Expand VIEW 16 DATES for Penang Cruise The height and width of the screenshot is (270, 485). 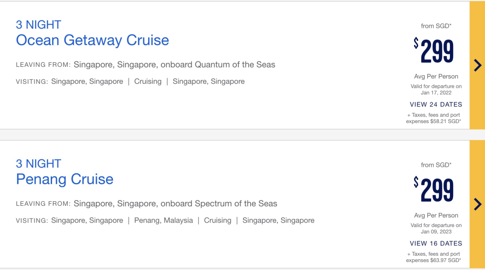pyautogui.click(x=436, y=244)
